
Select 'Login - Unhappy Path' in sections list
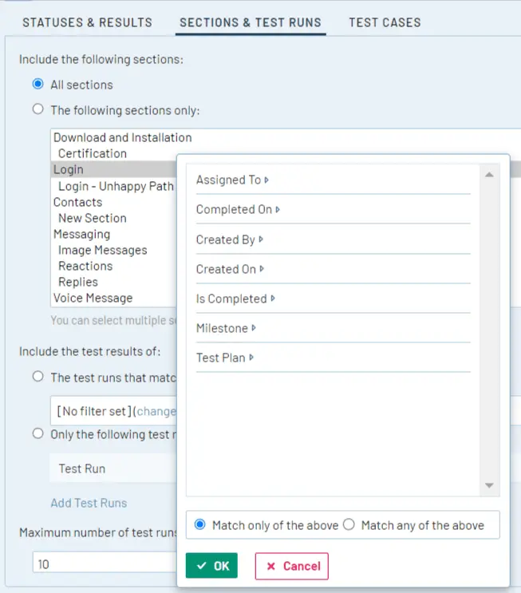116,186
